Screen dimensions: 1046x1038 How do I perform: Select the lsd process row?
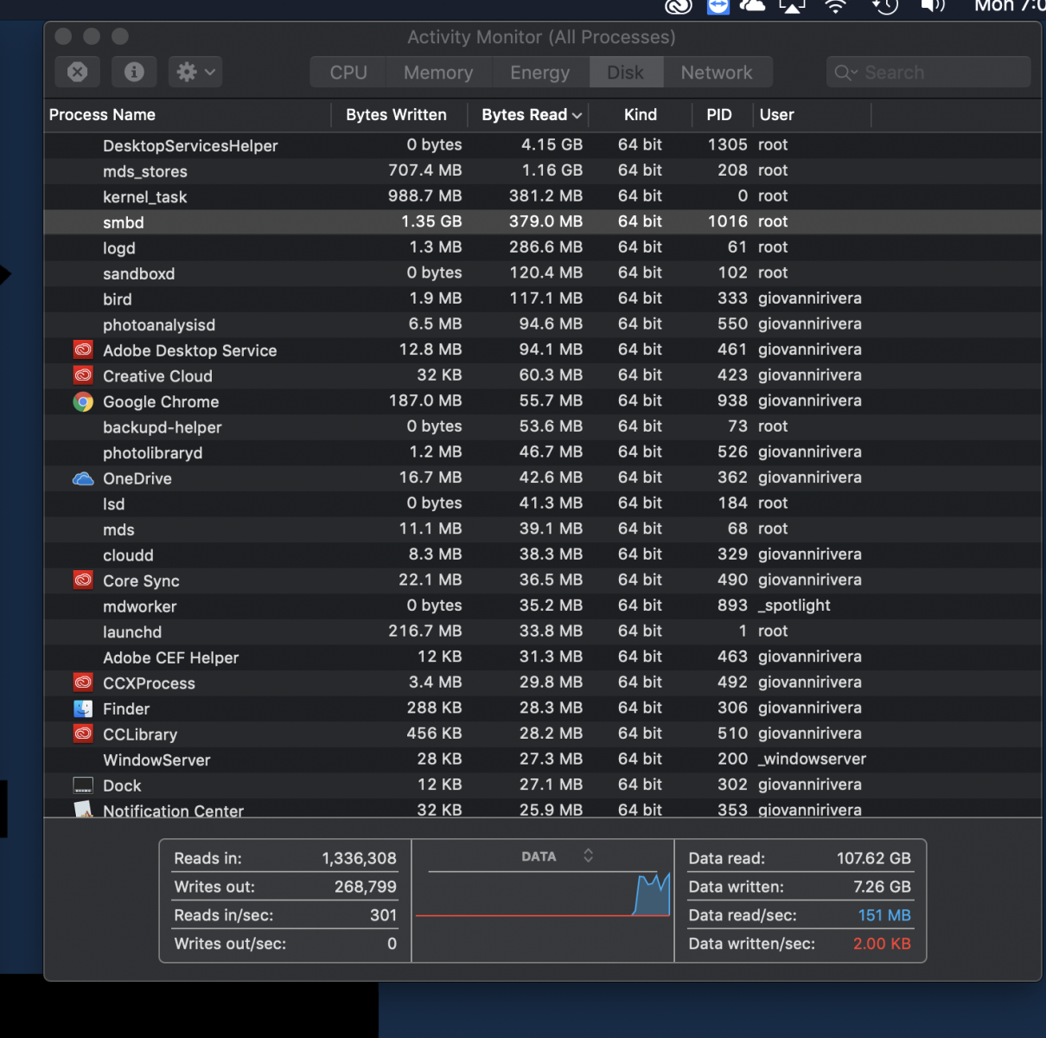(543, 503)
